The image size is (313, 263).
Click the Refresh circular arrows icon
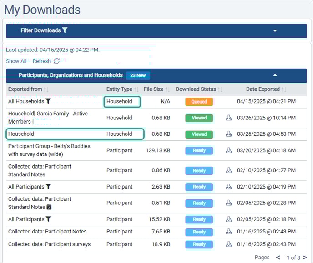click(x=57, y=61)
